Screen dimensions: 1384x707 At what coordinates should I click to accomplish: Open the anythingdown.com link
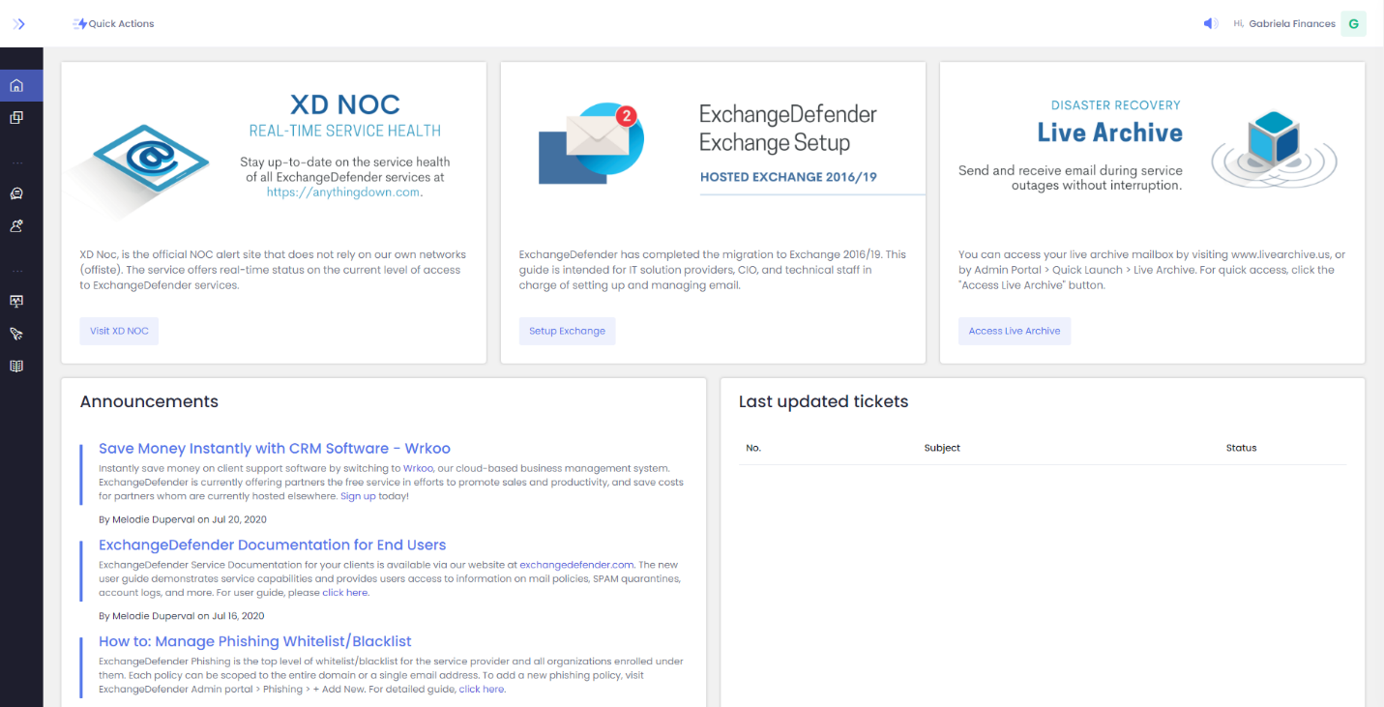click(343, 192)
